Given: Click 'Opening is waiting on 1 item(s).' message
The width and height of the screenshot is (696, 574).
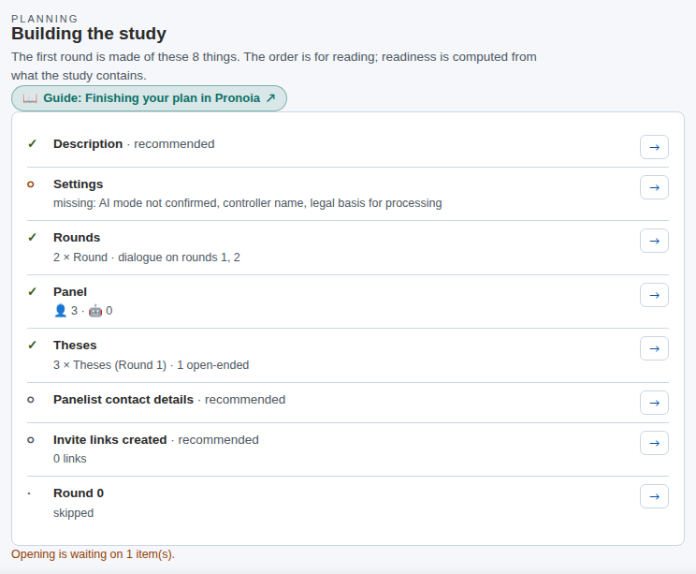Looking at the screenshot, I should (93, 554).
